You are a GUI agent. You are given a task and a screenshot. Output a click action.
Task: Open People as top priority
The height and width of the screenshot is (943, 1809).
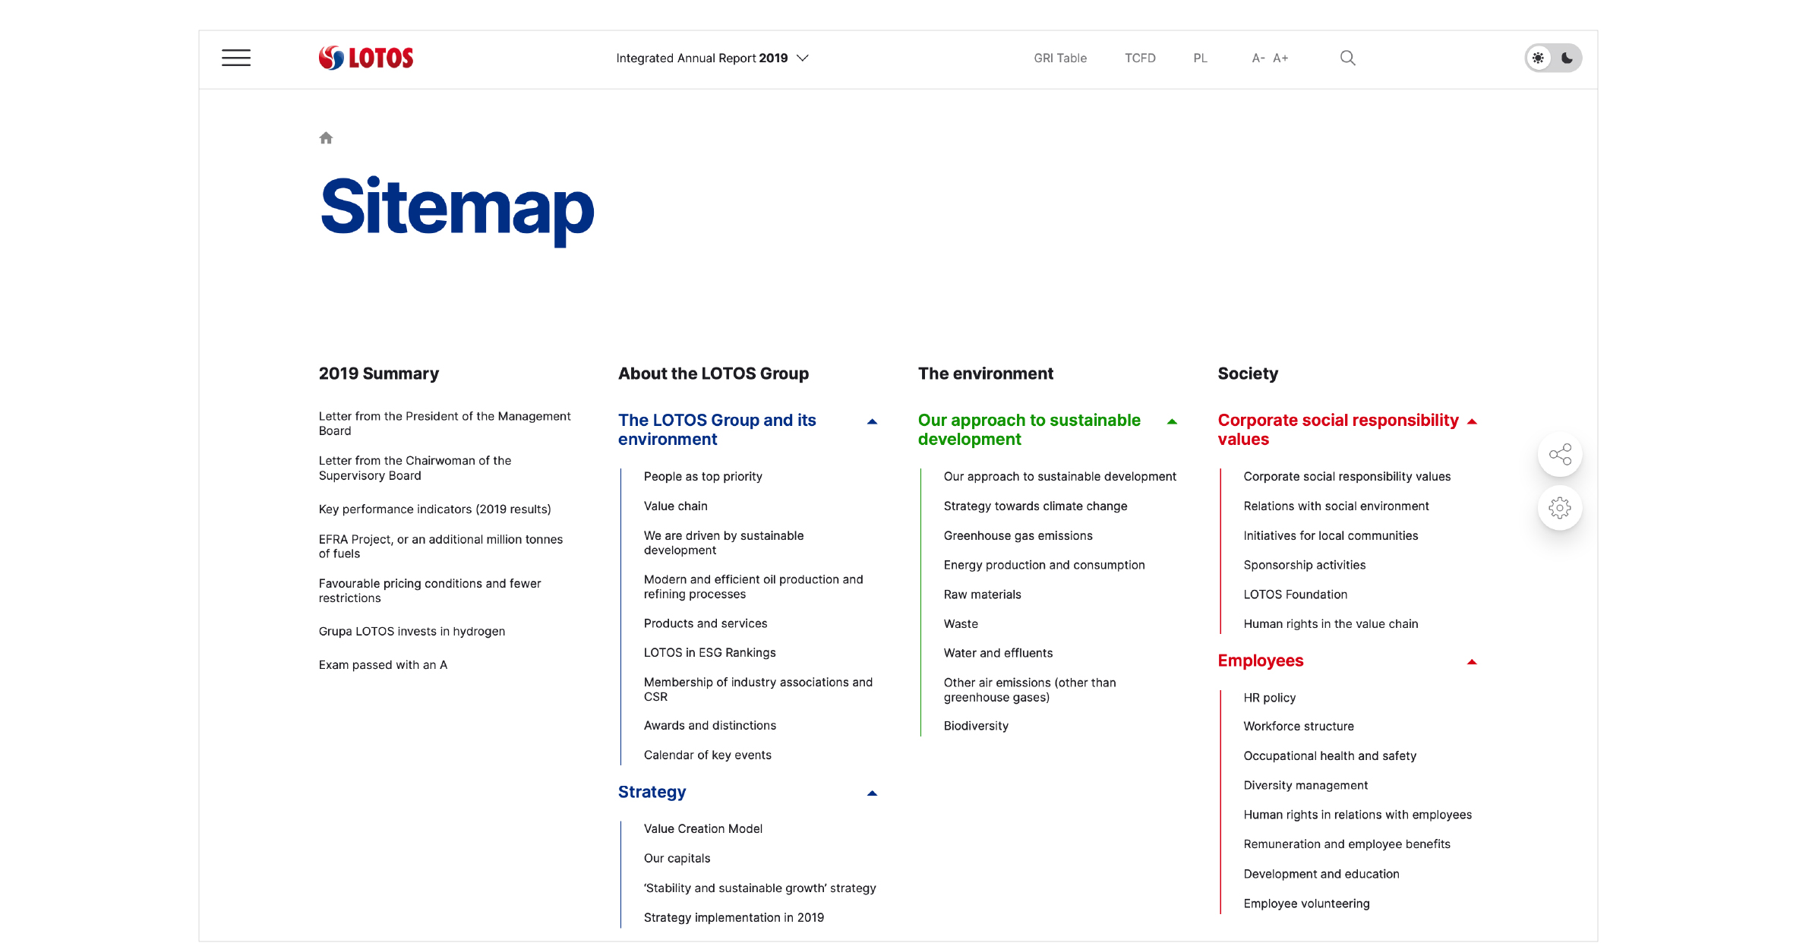point(703,477)
